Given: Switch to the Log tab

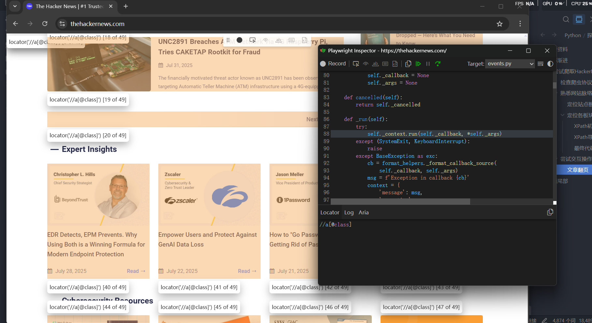Looking at the screenshot, I should [349, 212].
